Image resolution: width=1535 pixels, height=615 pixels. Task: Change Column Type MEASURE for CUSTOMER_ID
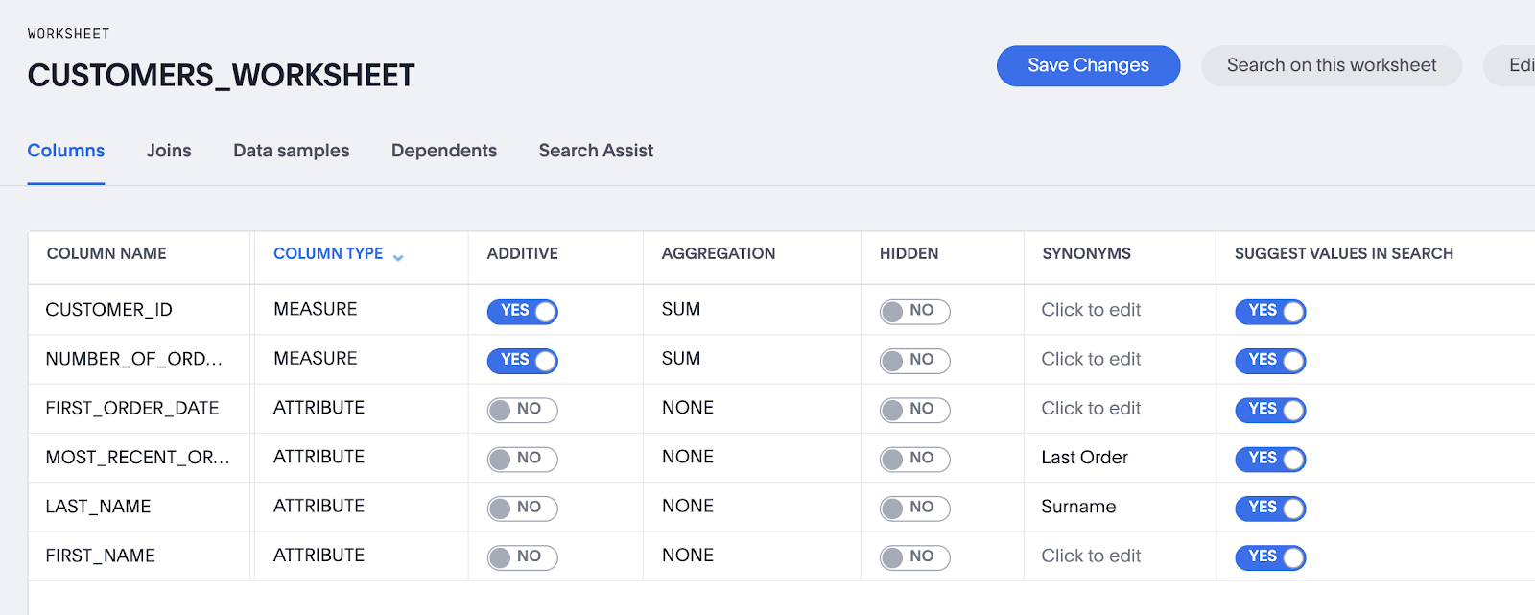click(315, 310)
